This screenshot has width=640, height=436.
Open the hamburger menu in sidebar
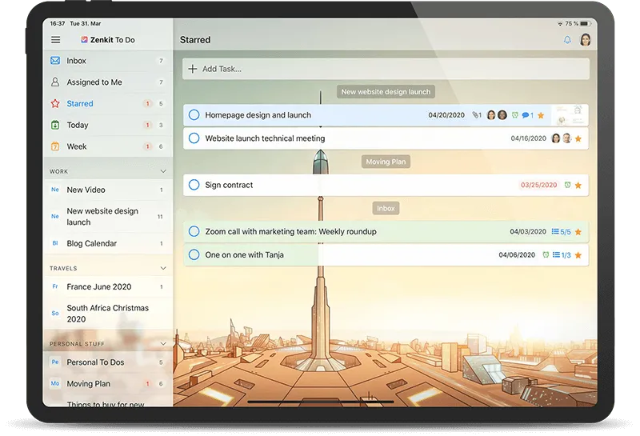55,39
